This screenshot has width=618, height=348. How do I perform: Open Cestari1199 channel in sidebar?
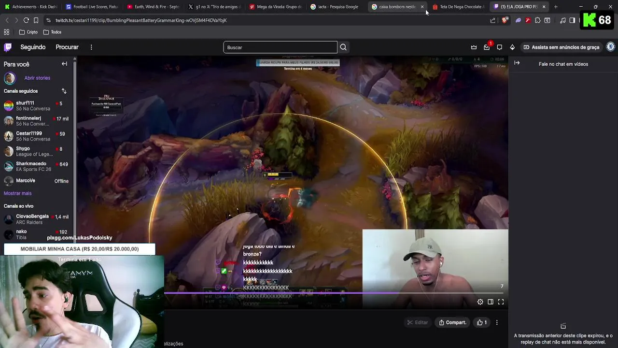[x=37, y=136]
